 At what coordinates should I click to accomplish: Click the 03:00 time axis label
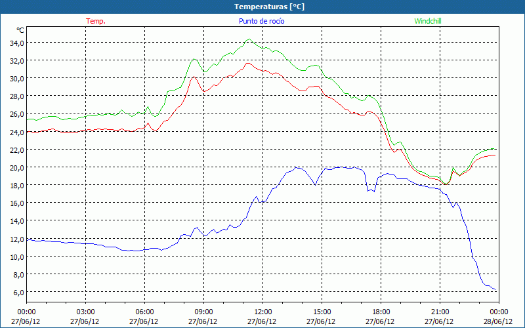(x=85, y=312)
